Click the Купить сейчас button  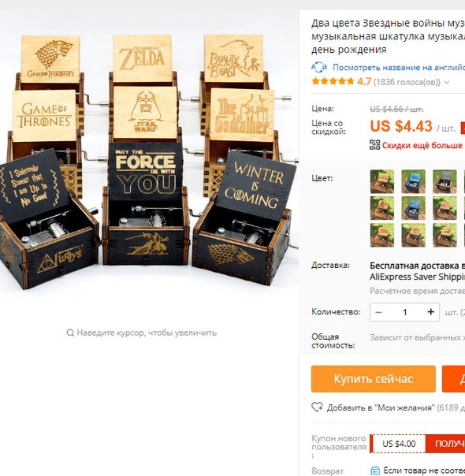[x=374, y=379]
